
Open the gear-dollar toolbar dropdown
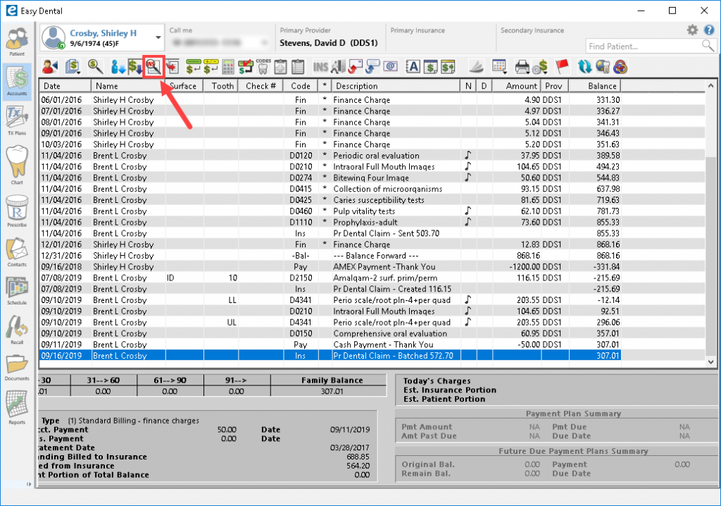[540, 67]
